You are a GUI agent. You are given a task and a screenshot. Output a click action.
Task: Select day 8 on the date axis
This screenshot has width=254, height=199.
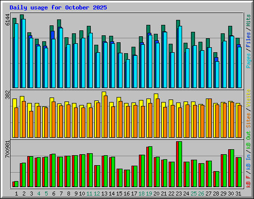[68, 194]
